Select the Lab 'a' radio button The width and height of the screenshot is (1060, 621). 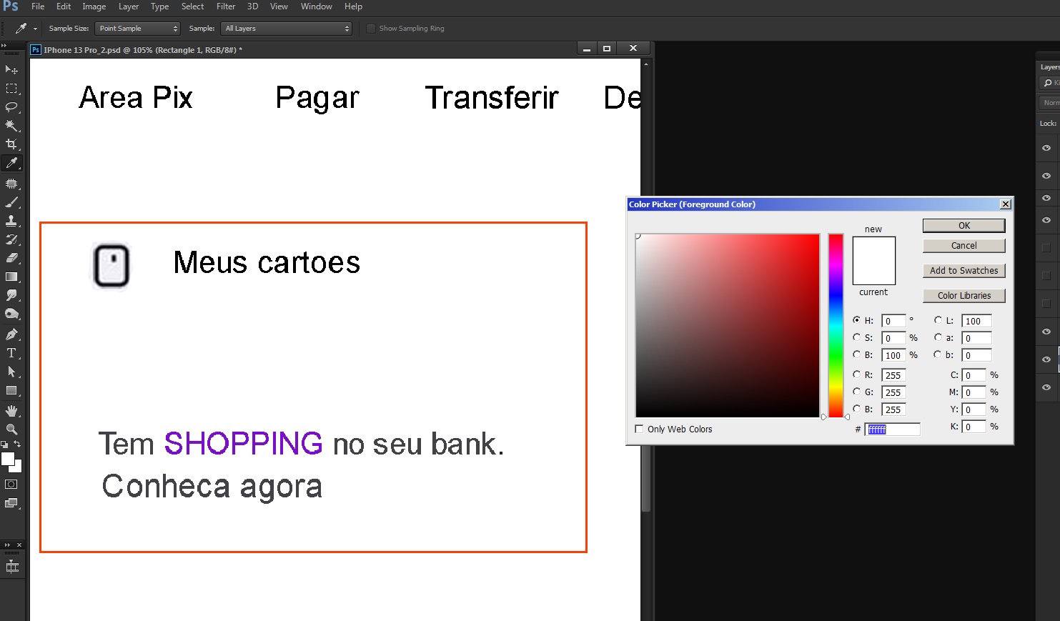(x=938, y=337)
